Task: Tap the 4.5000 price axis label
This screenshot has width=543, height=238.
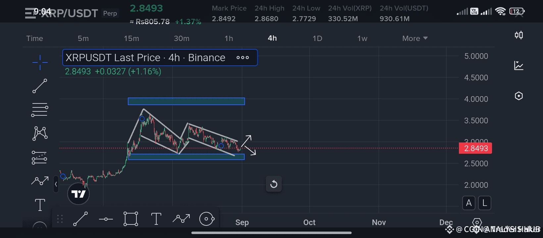Action: pos(476,78)
